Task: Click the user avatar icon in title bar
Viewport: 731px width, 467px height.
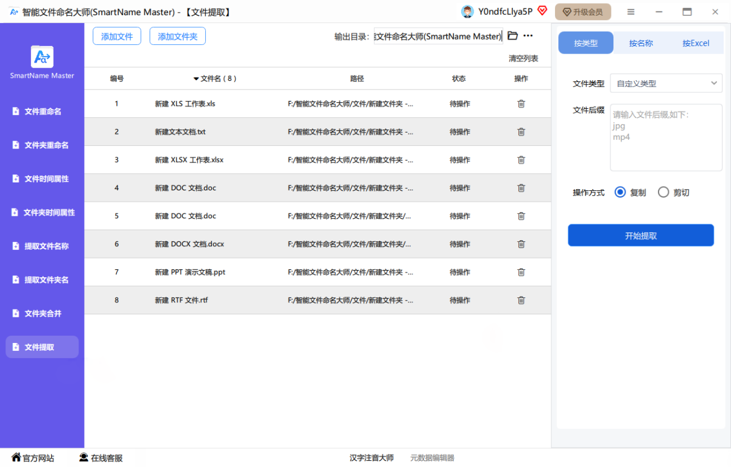Action: click(467, 12)
